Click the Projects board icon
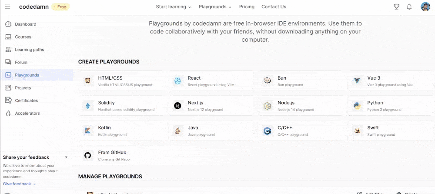435x194 pixels. (8, 88)
